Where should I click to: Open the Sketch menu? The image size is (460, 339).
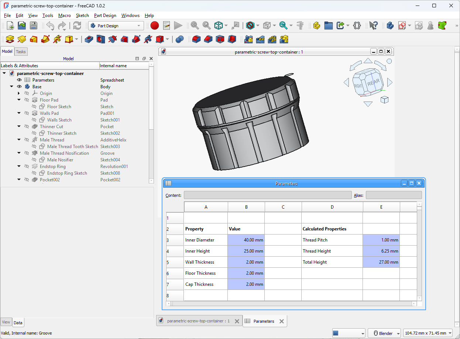tap(82, 16)
